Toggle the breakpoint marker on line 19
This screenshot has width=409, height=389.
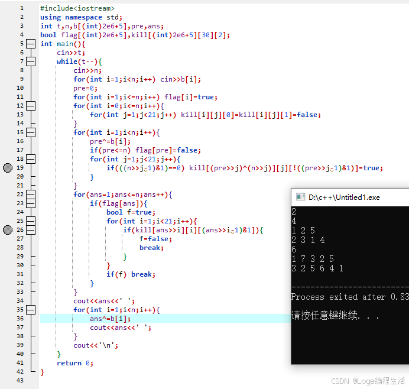pos(8,168)
